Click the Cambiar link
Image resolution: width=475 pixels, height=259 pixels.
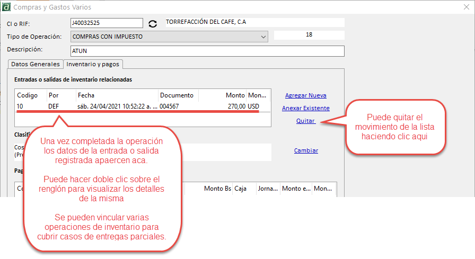click(306, 150)
